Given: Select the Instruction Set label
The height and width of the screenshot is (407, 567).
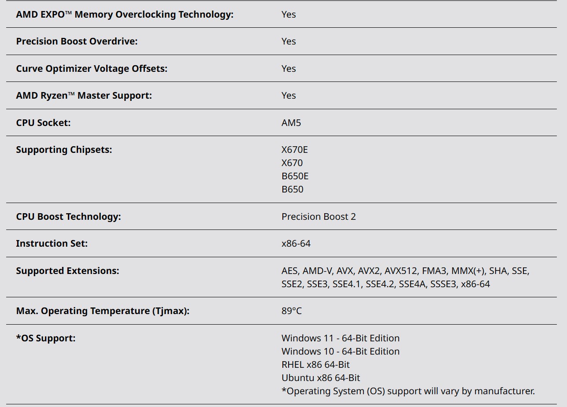Looking at the screenshot, I should [x=52, y=244].
